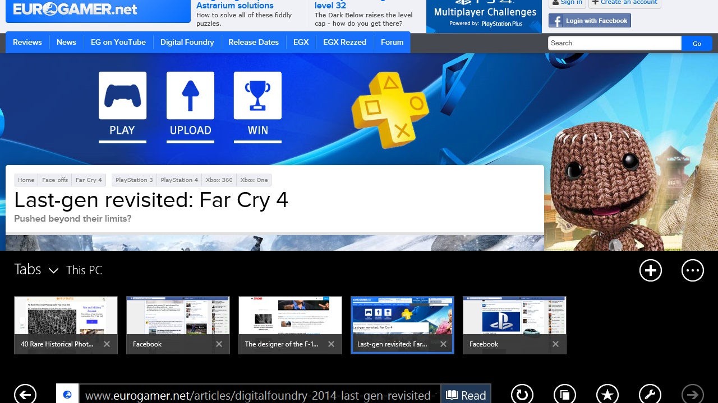Screen dimensions: 718x403
Task: Open Digital Foundry in the nav bar
Action: click(187, 43)
